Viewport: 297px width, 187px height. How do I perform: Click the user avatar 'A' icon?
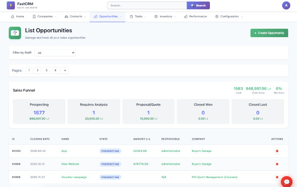click(286, 5)
